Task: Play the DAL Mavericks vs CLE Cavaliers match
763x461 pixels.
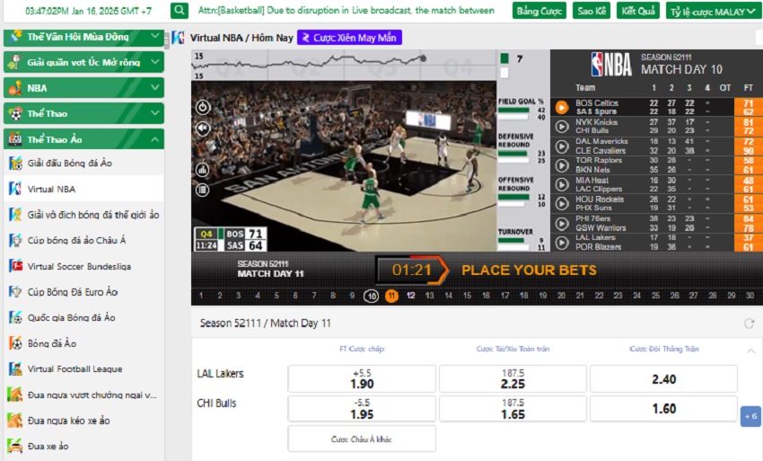Action: click(562, 146)
